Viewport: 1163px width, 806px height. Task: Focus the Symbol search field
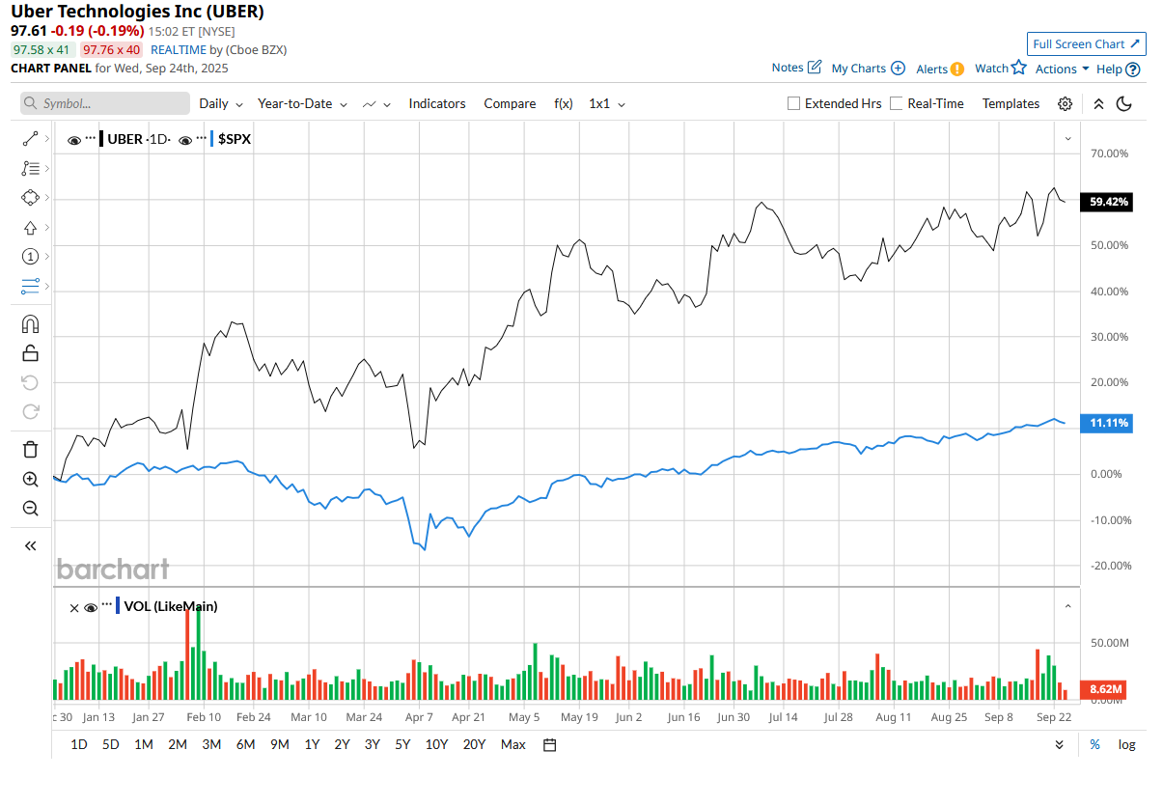105,103
